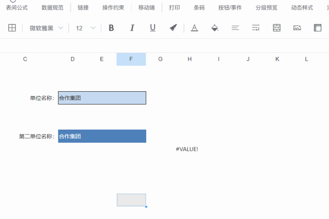Open the 微软雅黑 font dropdown
Image resolution: width=329 pixels, height=219 pixels.
pyautogui.click(x=46, y=28)
